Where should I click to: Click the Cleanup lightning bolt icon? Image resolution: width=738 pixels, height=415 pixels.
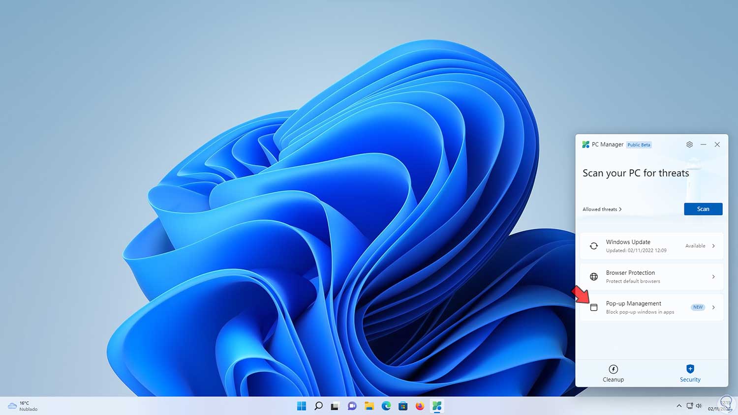coord(613,369)
